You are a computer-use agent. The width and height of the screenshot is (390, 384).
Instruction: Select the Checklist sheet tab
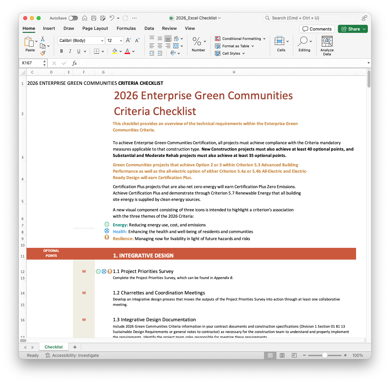53,347
